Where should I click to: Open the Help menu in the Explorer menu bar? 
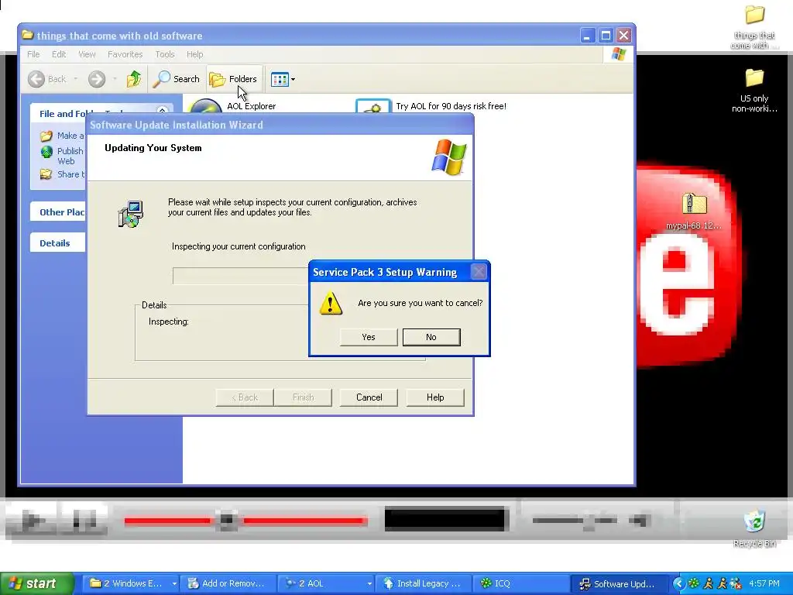click(194, 54)
